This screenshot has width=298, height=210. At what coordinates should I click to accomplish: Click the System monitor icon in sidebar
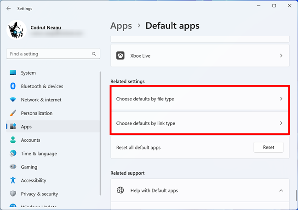13,73
